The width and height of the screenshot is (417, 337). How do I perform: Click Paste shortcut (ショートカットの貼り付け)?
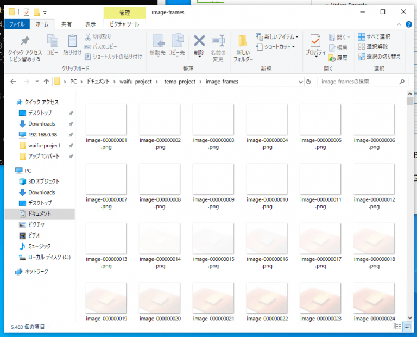point(113,57)
